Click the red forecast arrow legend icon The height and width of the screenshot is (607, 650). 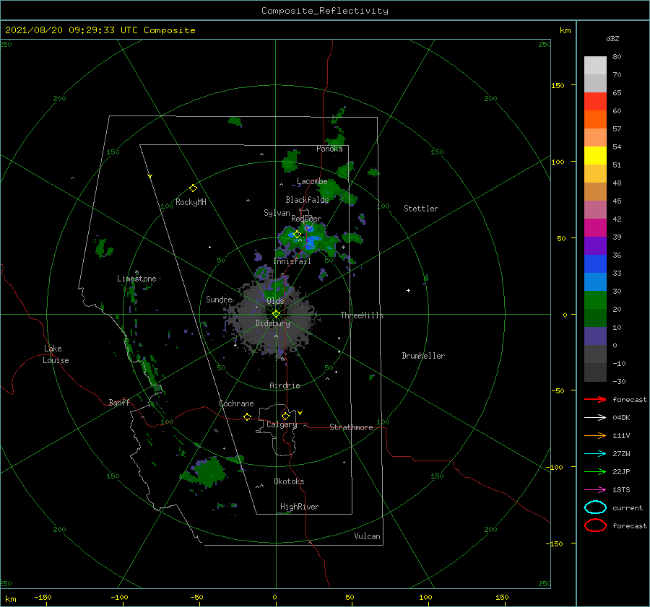[595, 399]
